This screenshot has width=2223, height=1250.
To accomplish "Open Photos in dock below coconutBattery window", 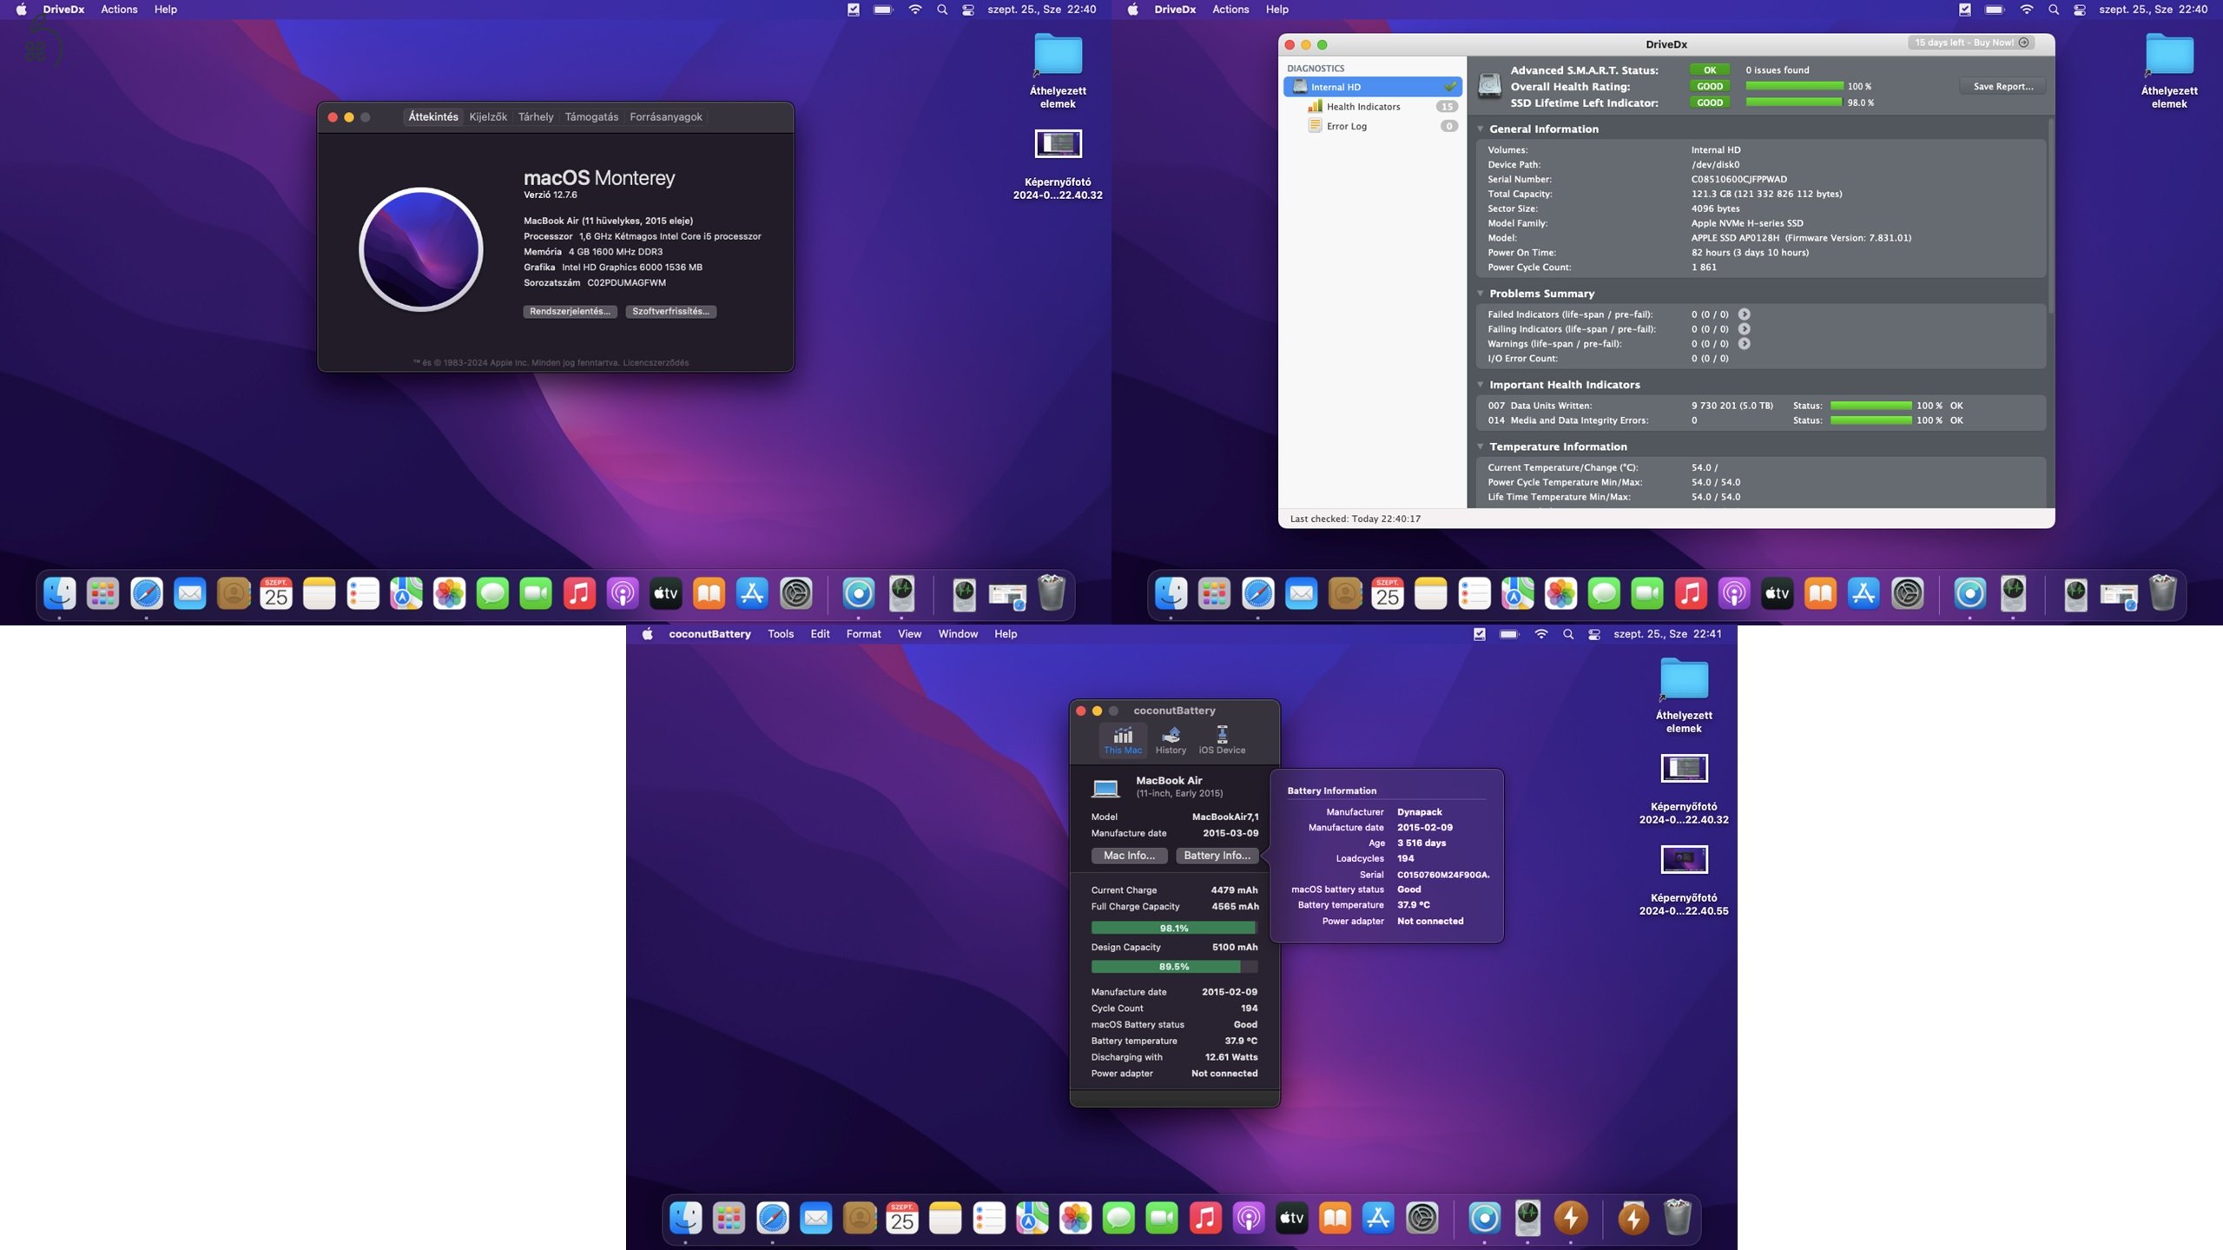I will (1075, 1219).
